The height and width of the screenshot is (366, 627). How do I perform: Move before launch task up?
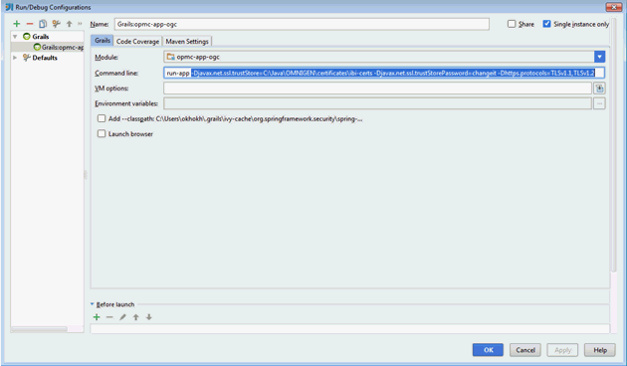pos(136,317)
